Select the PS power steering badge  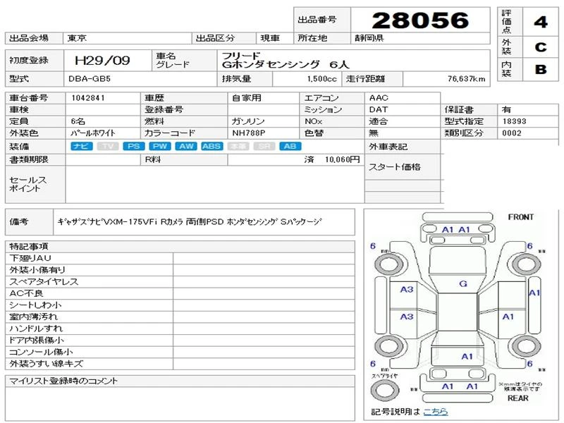tap(134, 146)
